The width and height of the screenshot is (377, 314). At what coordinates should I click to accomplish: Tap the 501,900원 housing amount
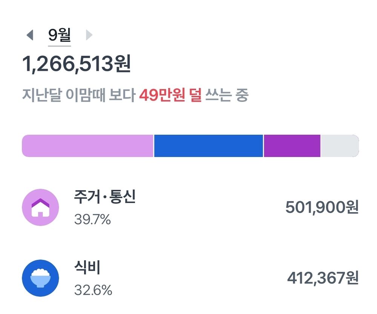click(321, 208)
